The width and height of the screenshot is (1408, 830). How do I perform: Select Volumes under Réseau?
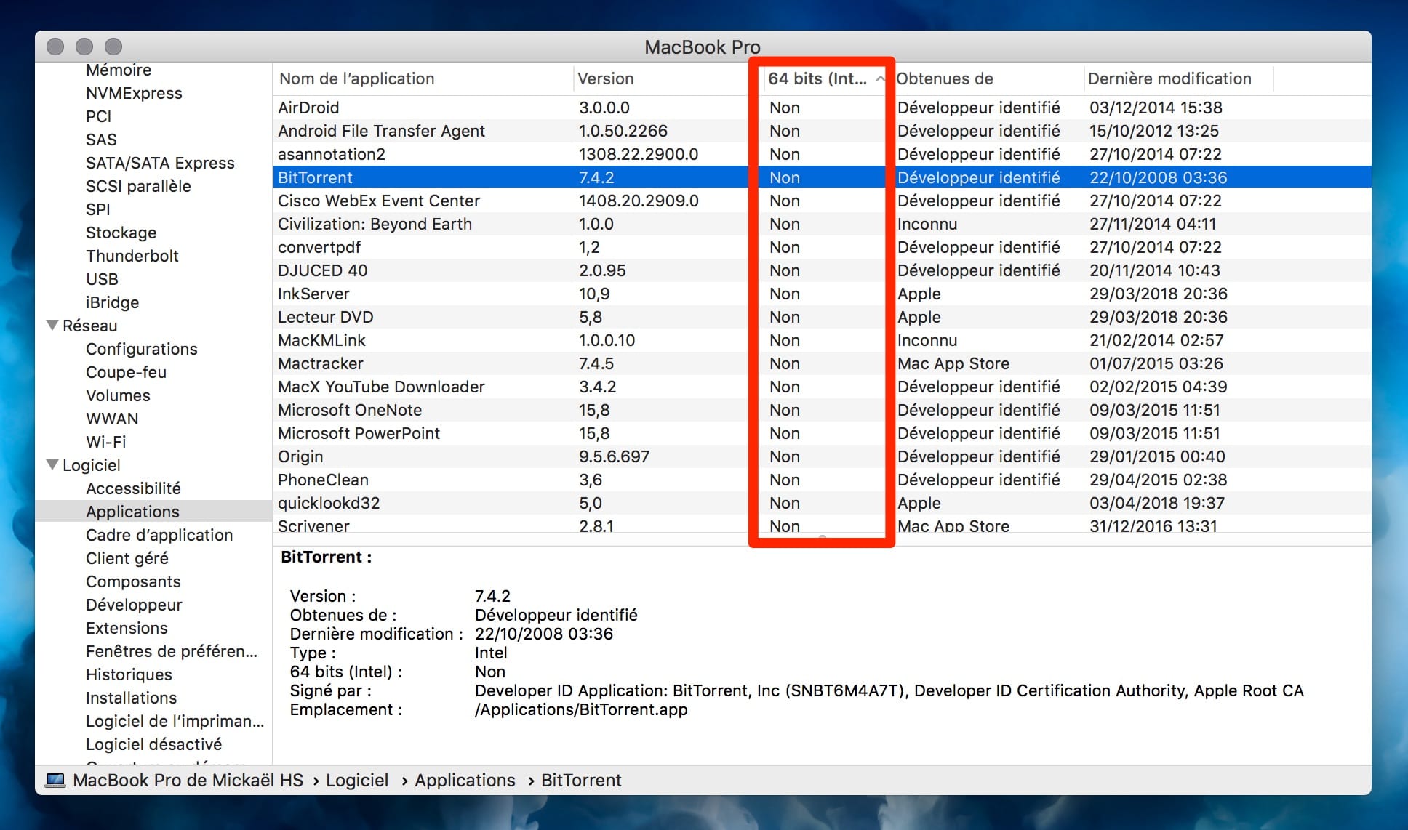tap(118, 395)
